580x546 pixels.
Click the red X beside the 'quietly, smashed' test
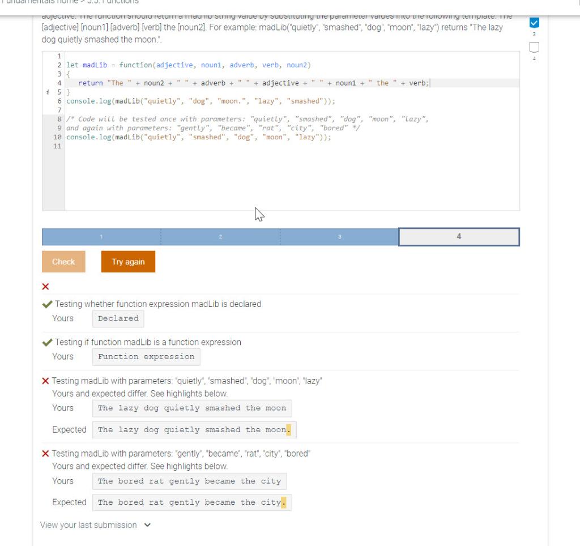point(45,381)
